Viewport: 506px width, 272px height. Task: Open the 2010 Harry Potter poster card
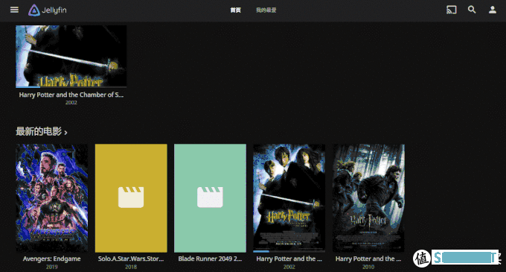click(368, 198)
